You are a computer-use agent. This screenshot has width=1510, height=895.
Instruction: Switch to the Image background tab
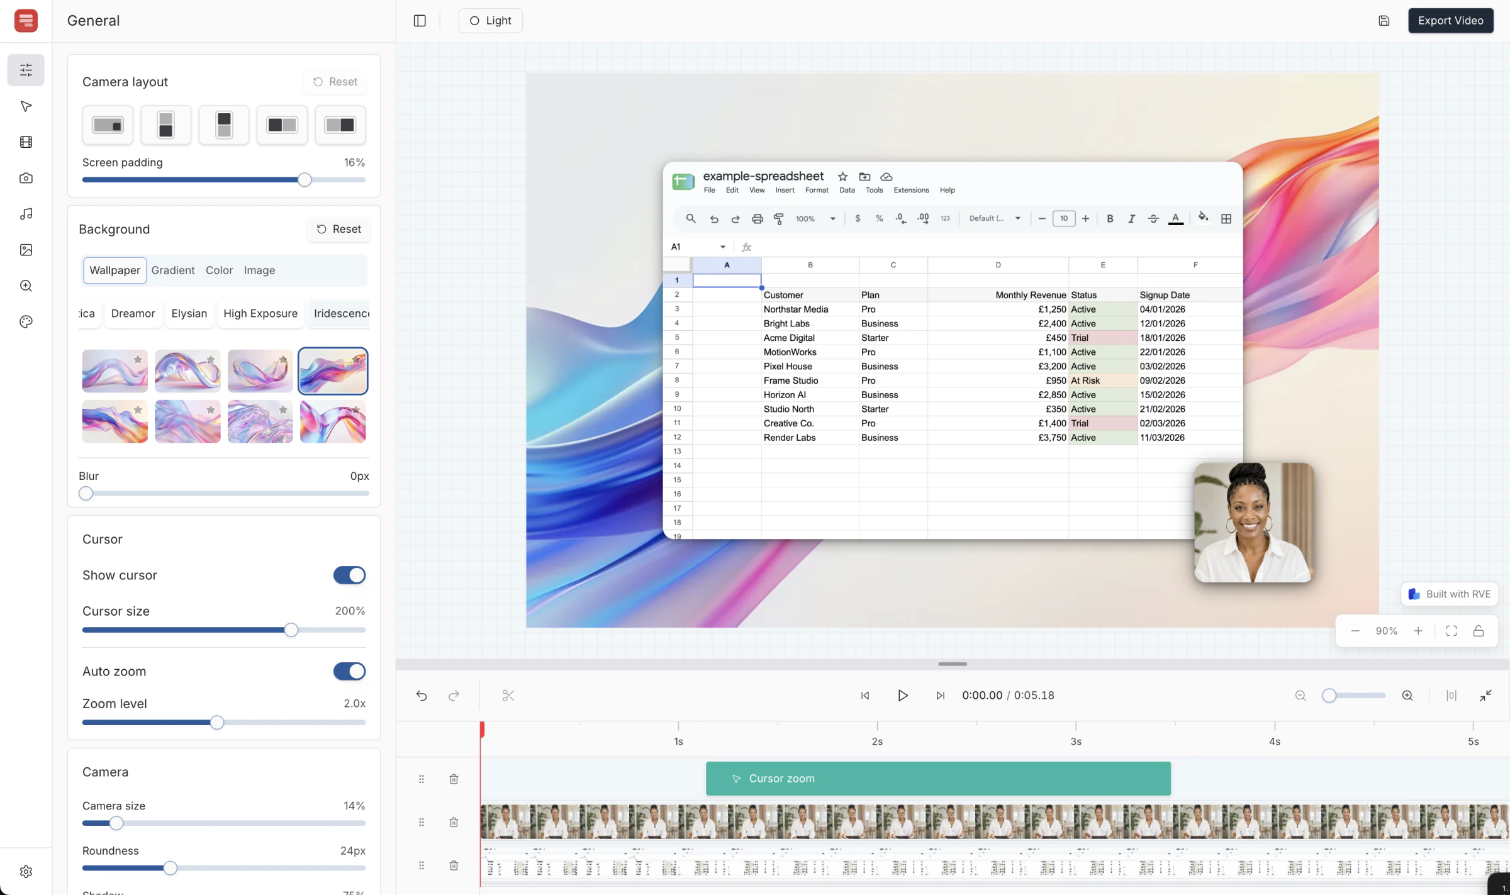(x=259, y=270)
